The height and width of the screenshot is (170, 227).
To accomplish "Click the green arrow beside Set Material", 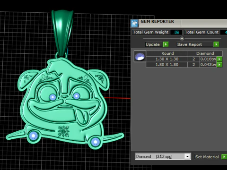I will 224,157.
